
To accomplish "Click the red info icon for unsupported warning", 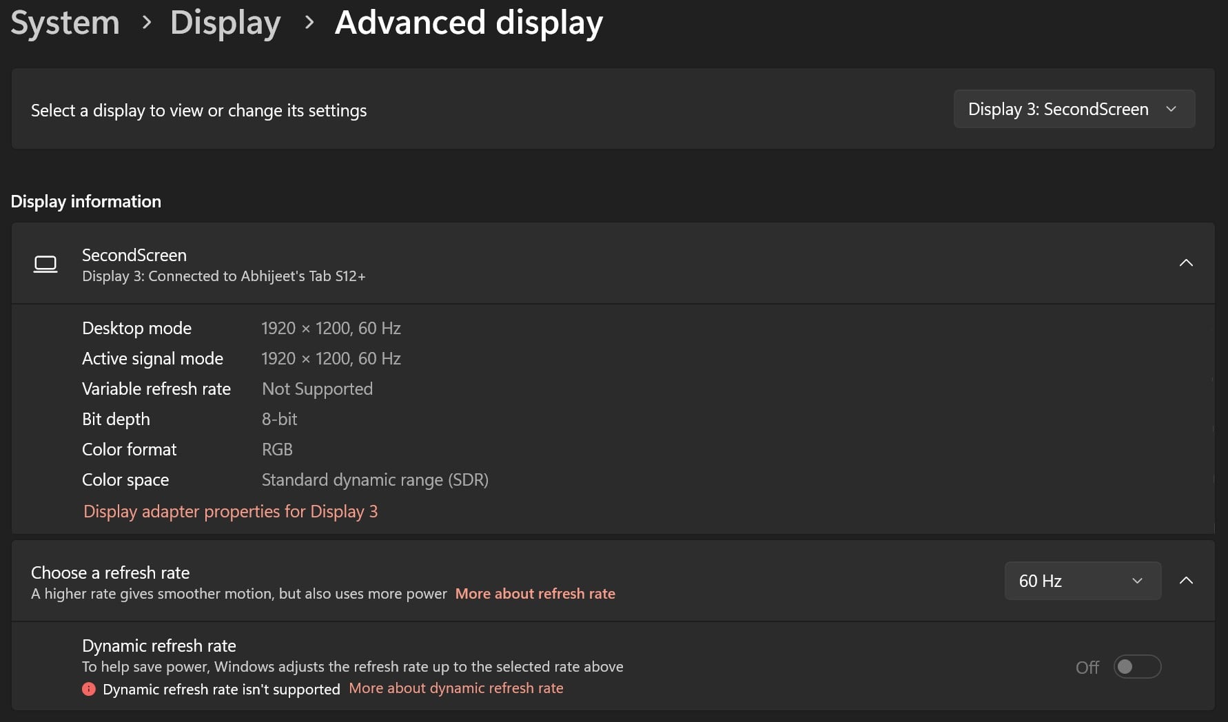I will click(89, 689).
